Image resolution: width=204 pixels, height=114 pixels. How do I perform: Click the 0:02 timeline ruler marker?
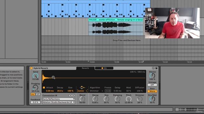point(68,62)
